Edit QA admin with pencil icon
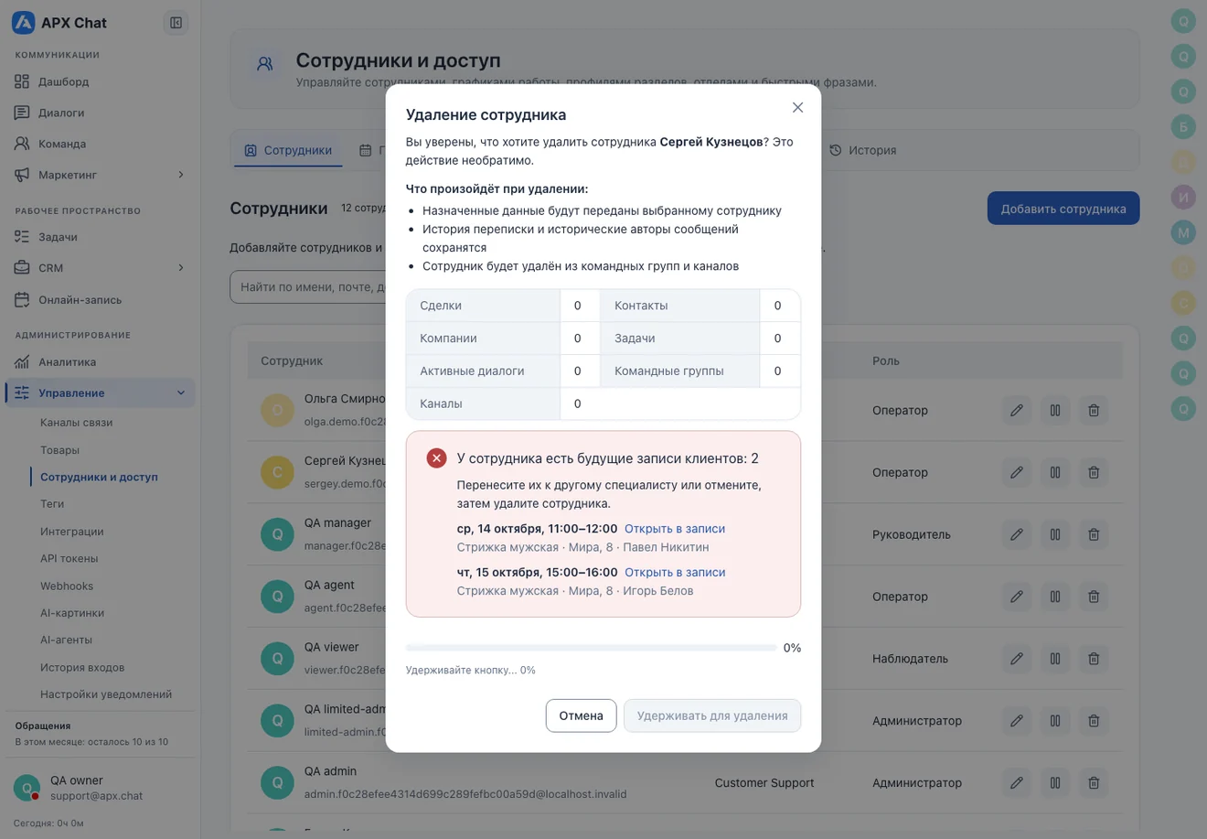This screenshot has width=1207, height=839. (x=1017, y=783)
